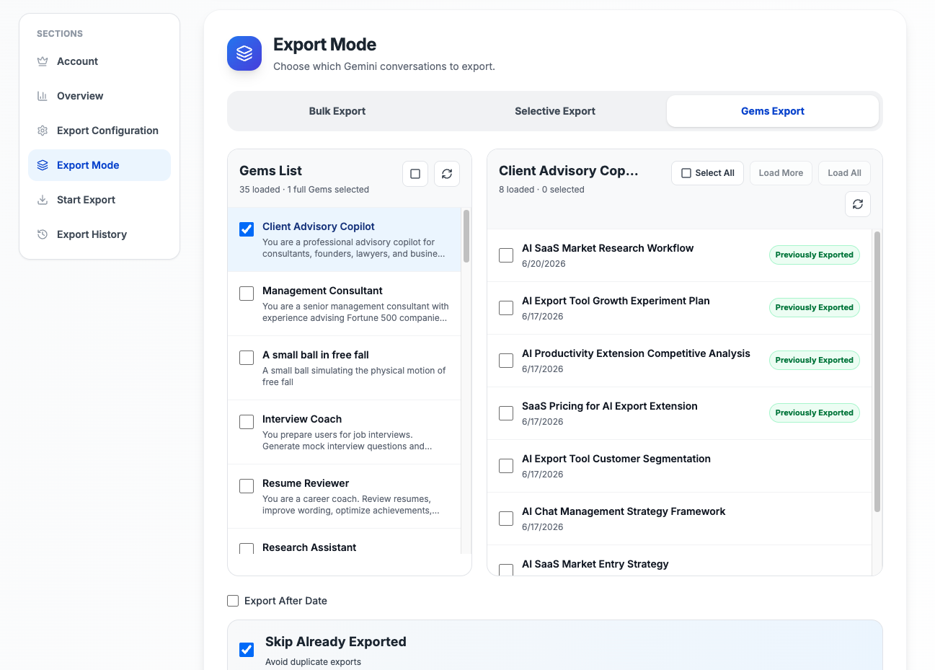Click Previously Exported badge for Competitive Analysis
935x670 pixels.
815,361
